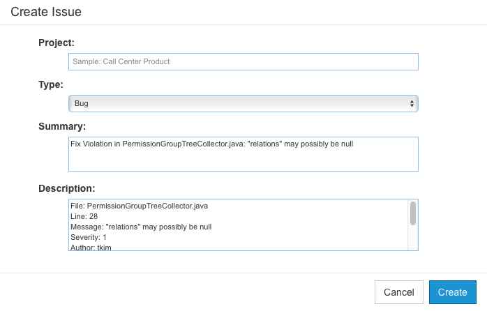This screenshot has width=487, height=311.
Task: Click inside the Description text area
Action: [238, 225]
